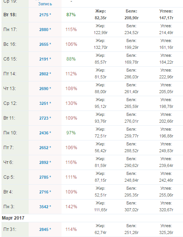The height and width of the screenshot is (237, 183).
Task: Click the 142% value for Пн 3
Action: pos(71,207)
